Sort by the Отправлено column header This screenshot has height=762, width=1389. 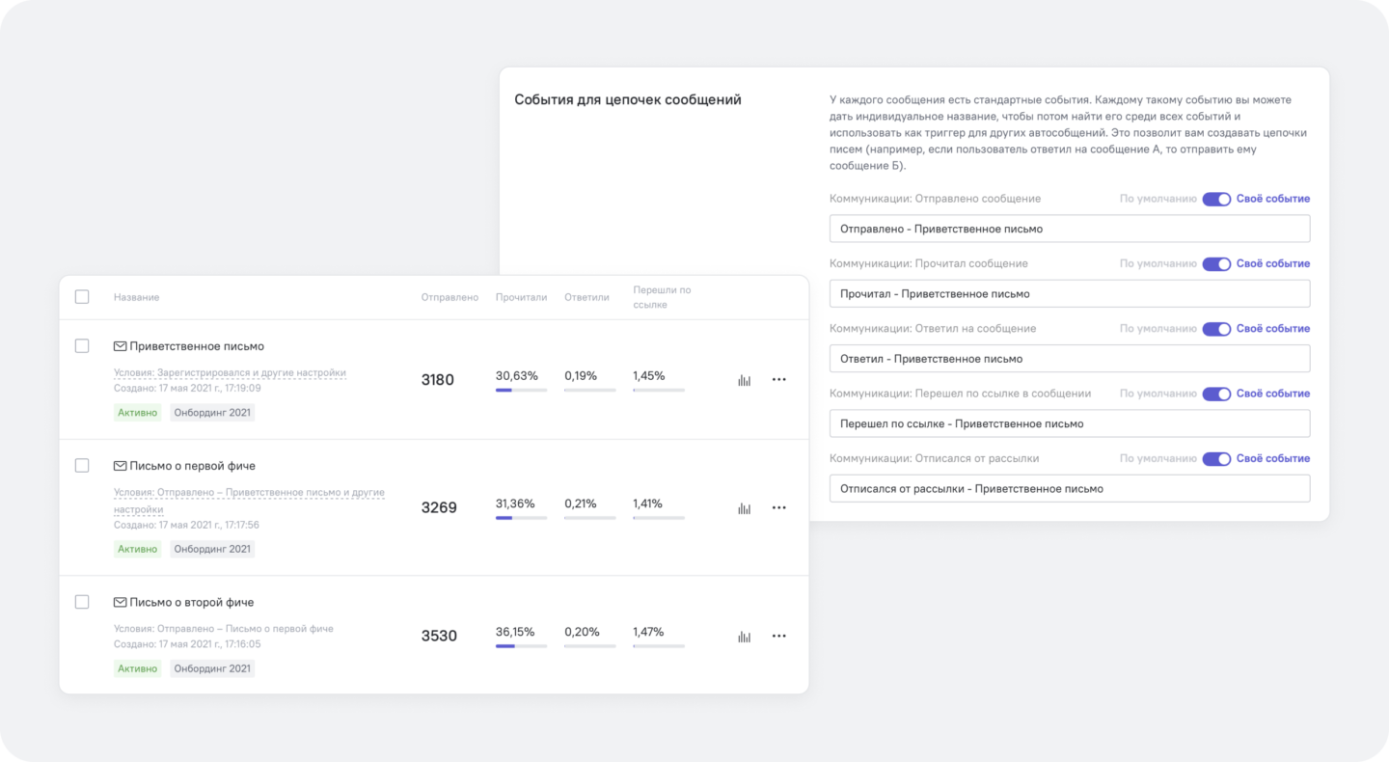coord(449,297)
